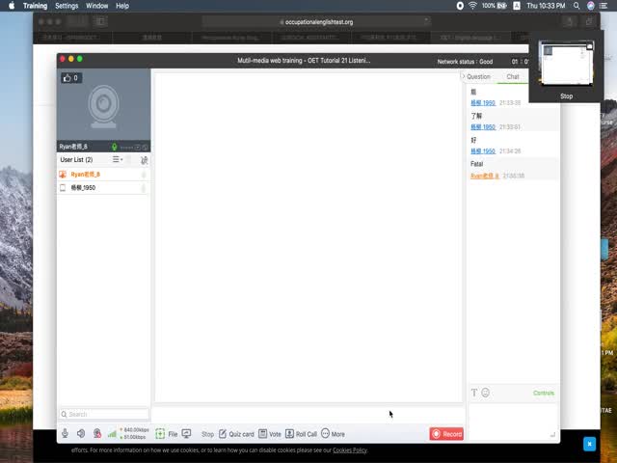
Task: Expand the More options menu
Action: click(x=333, y=434)
